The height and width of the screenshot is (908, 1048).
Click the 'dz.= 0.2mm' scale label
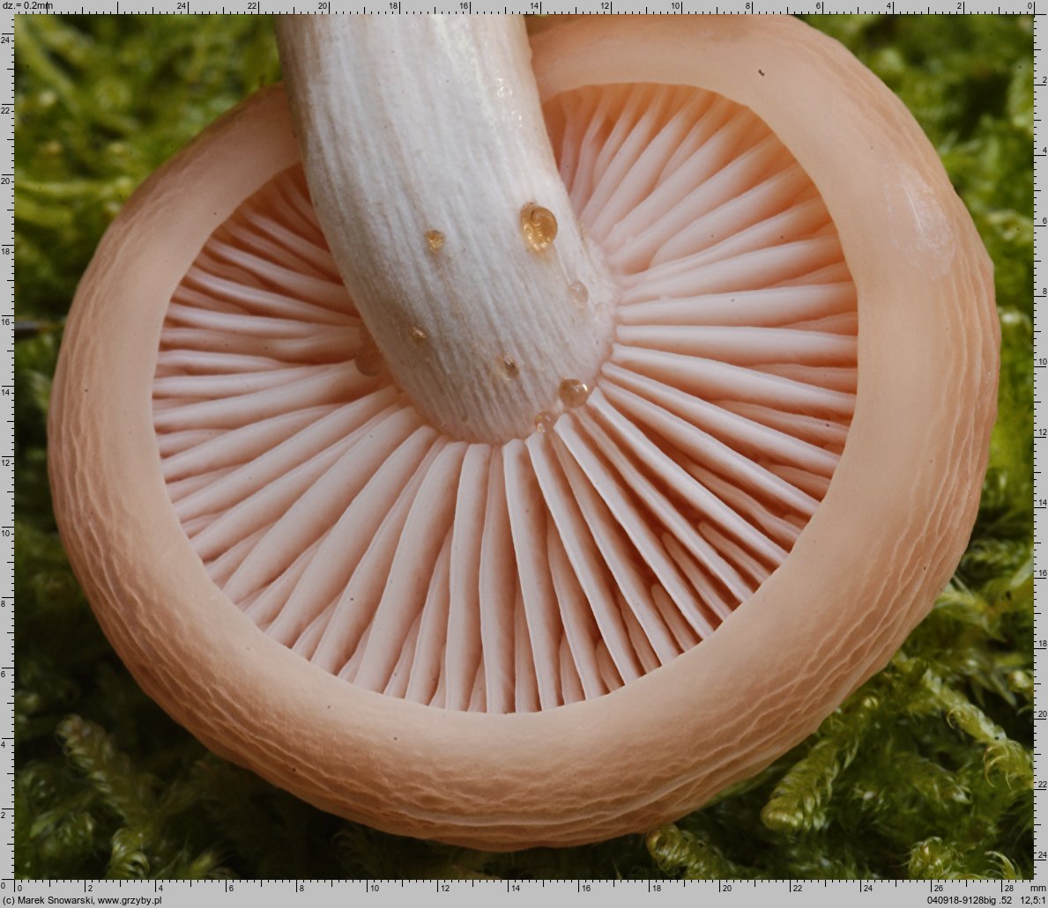[27, 5]
